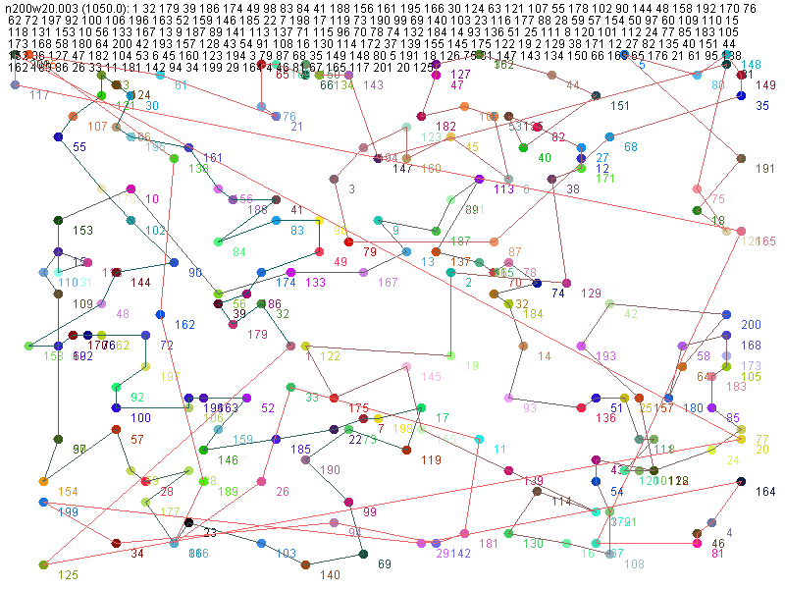Select the dark green node labeled 153

[58, 220]
